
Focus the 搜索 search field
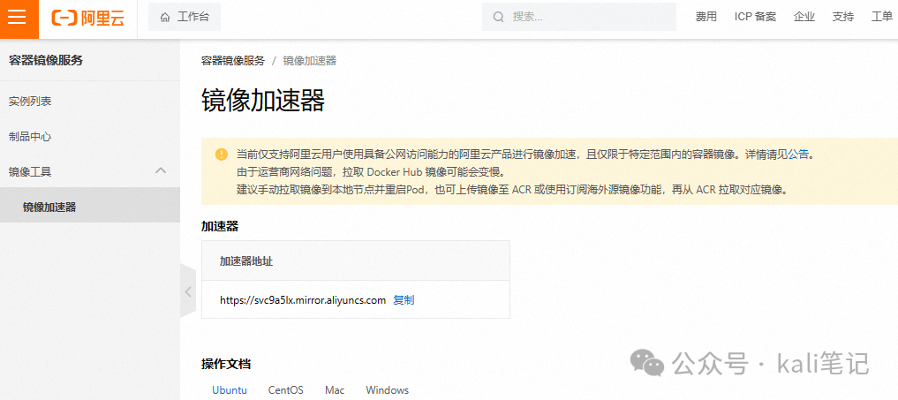click(x=579, y=17)
